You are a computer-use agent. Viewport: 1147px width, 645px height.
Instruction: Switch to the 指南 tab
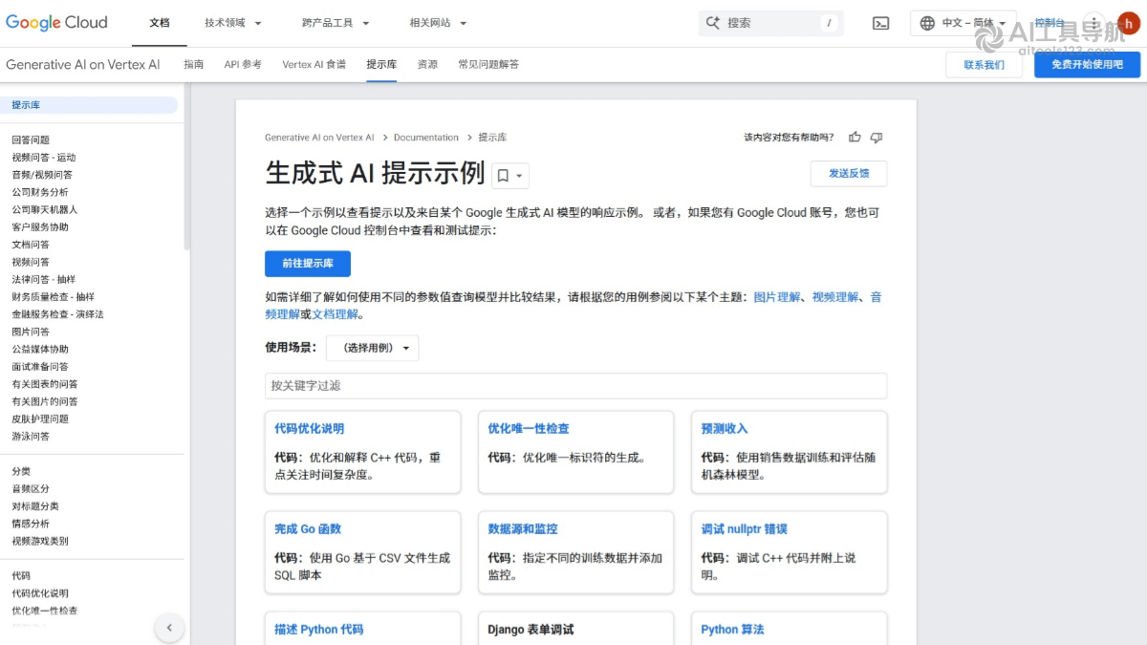pos(194,64)
